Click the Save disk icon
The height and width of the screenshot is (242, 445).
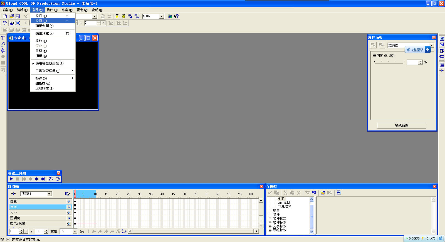[x=18, y=16]
